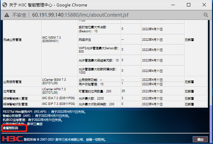Click the 网络评估 cell
Image resolution: width=213 pixels, height=144 pixels.
click(100, 39)
